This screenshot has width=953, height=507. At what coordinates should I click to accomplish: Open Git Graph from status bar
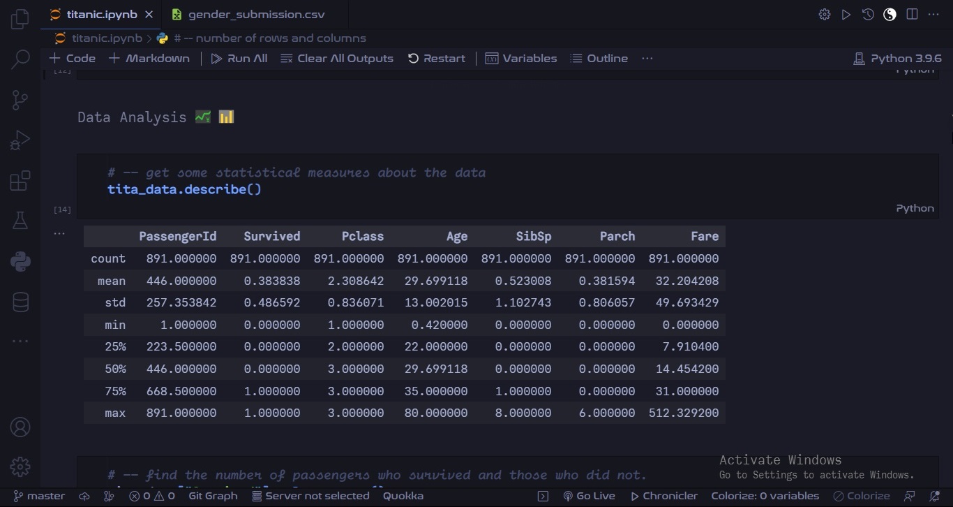213,496
